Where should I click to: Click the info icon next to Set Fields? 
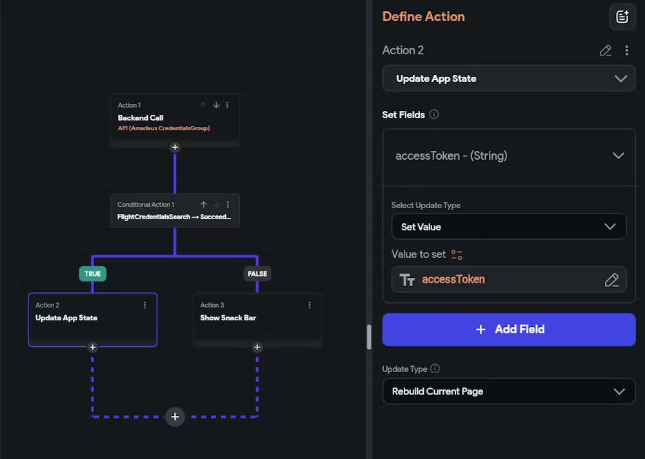[x=434, y=114]
